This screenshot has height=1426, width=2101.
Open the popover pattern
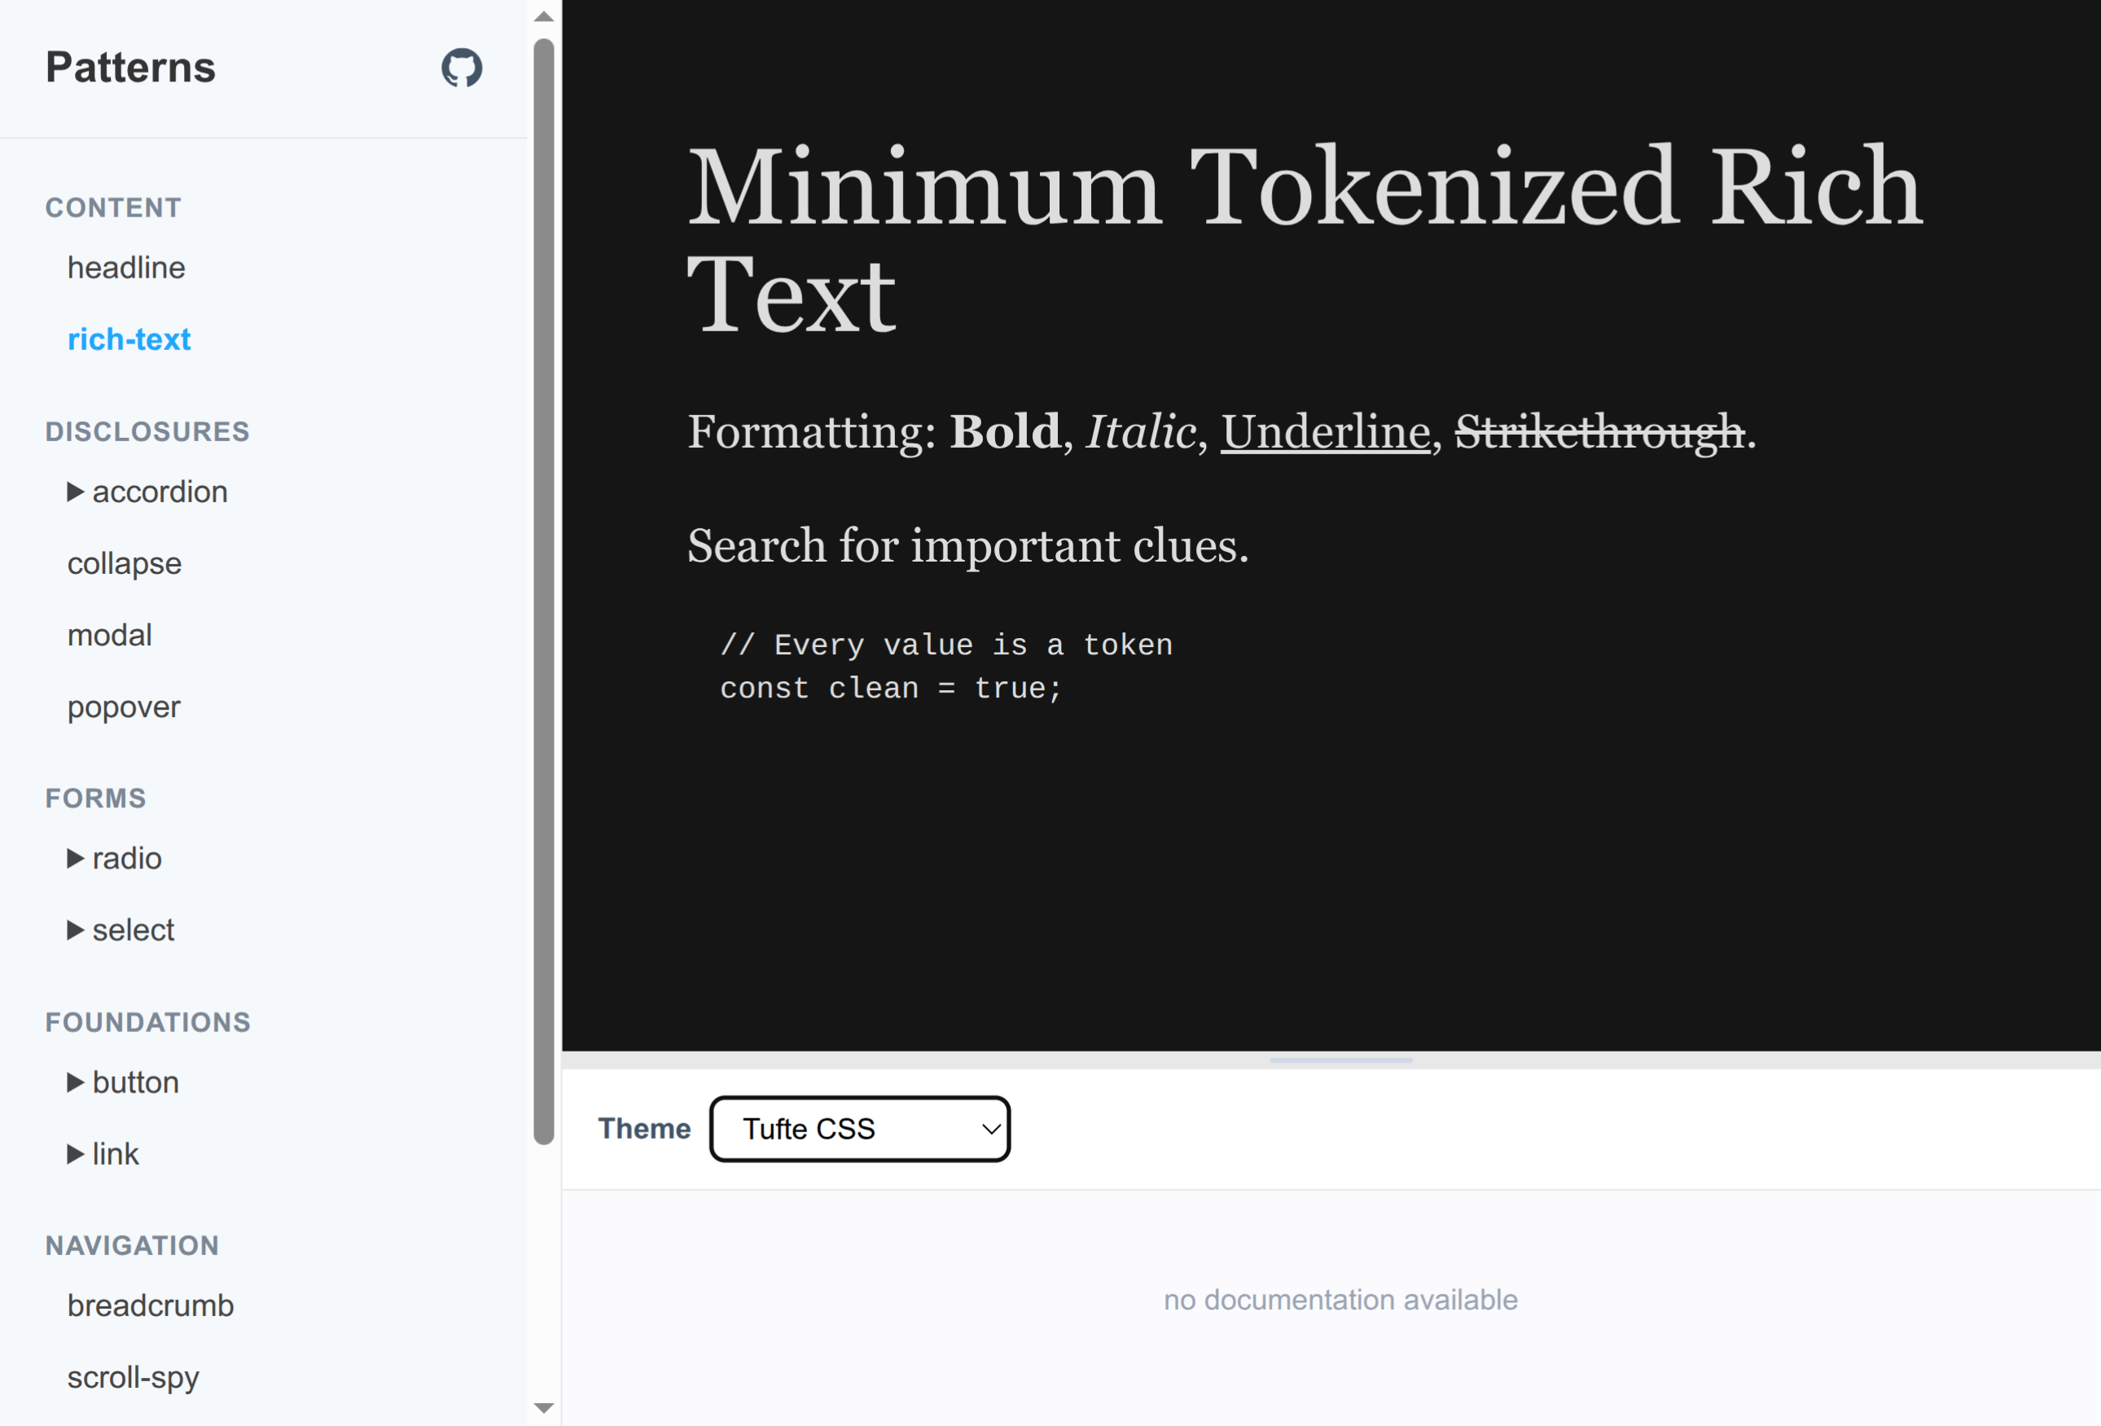[x=123, y=706]
